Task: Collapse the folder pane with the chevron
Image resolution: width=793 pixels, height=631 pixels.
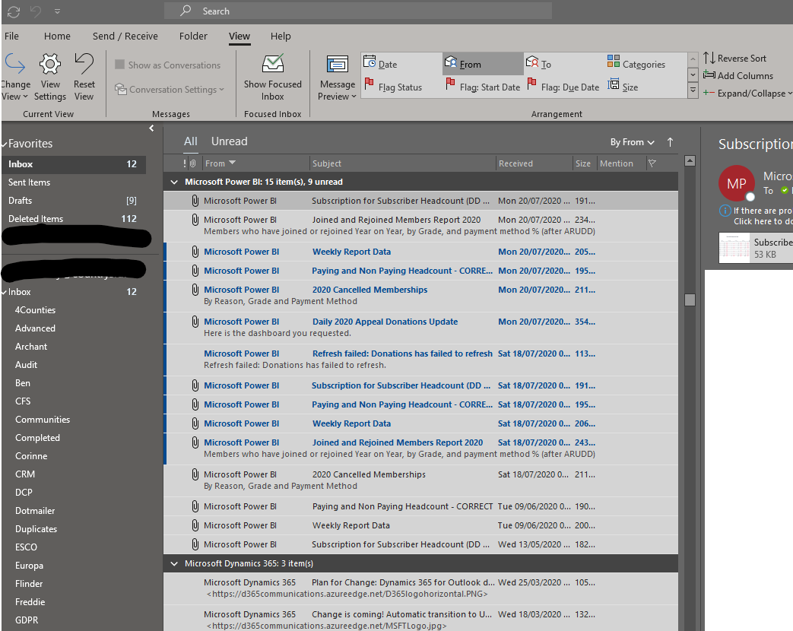Action: 151,128
